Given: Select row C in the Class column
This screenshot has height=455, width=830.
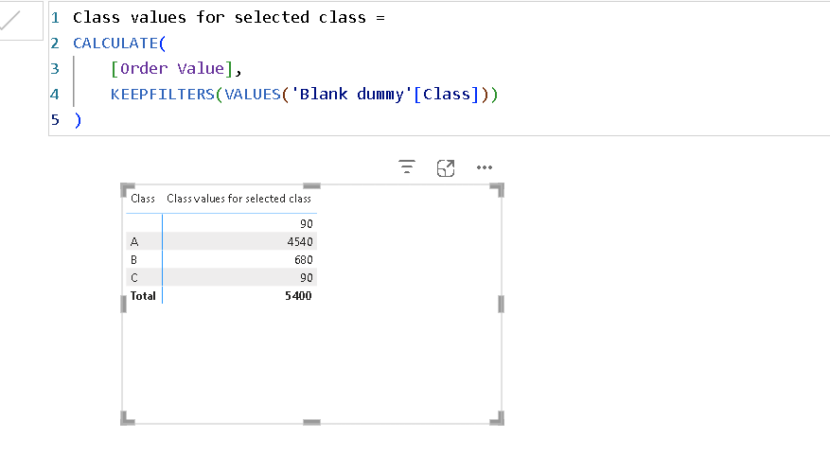Looking at the screenshot, I should pos(133,277).
